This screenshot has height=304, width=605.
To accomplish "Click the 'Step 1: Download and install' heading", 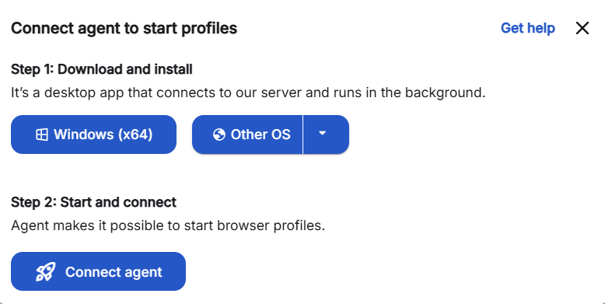I will coord(102,69).
